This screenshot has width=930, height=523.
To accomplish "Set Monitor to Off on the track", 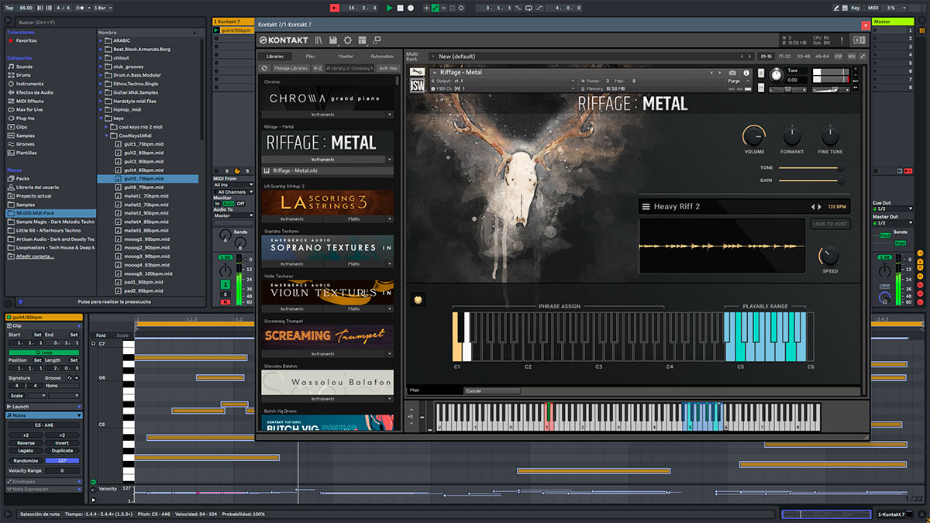I will (240, 204).
